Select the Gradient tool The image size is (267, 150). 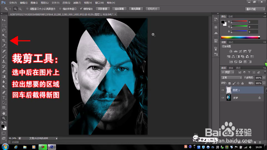(x=4, y=77)
